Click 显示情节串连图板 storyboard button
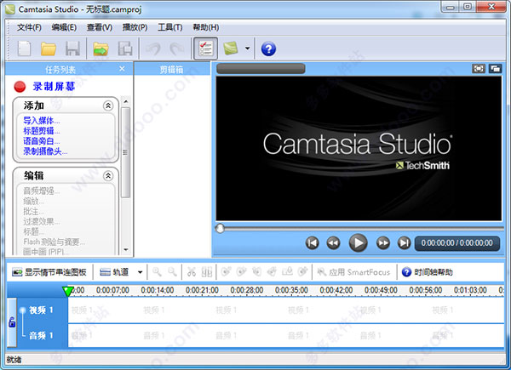Screen dimensions: 511x370 click(49, 272)
